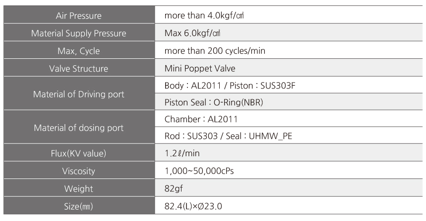Image resolution: width=426 pixels, height=221 pixels.
Task: Select the 'Max 6.0kgf/㎠' value cell
Action: coord(289,33)
